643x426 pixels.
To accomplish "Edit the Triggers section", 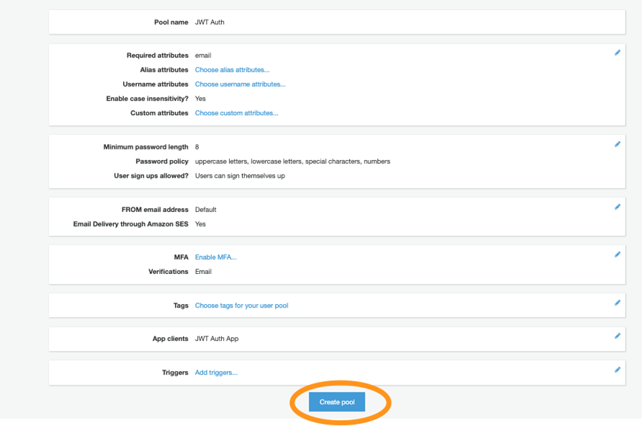I will (617, 369).
